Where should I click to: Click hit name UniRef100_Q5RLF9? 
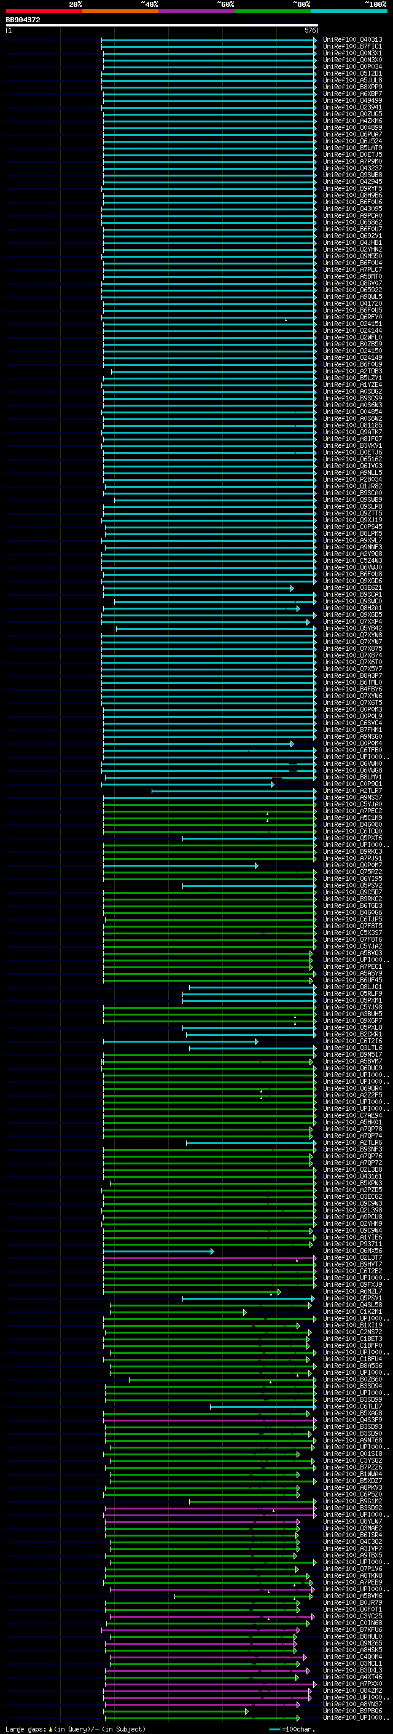click(x=352, y=993)
